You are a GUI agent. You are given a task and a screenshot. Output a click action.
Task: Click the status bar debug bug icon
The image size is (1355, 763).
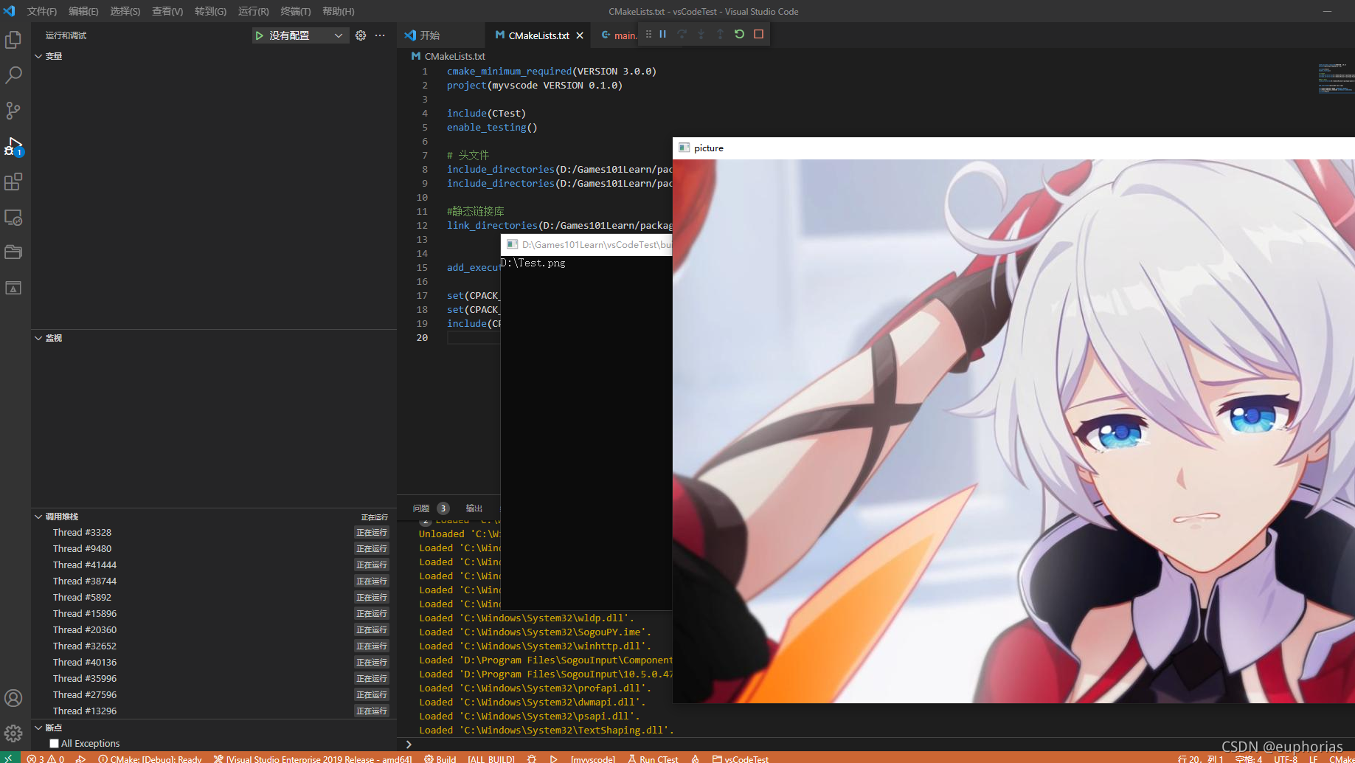click(532, 759)
